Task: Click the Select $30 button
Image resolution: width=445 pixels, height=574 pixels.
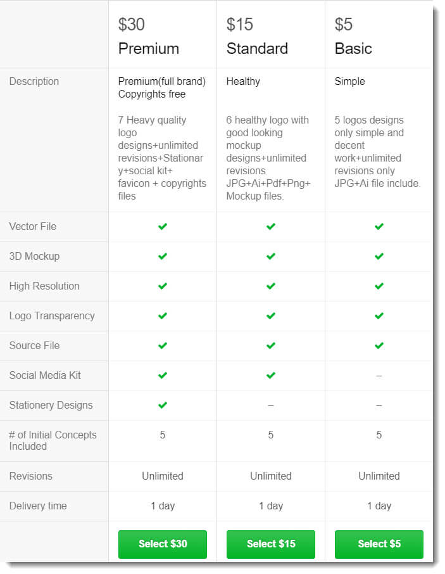Action: tap(163, 544)
